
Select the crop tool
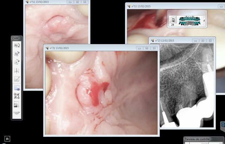pos(17,96)
